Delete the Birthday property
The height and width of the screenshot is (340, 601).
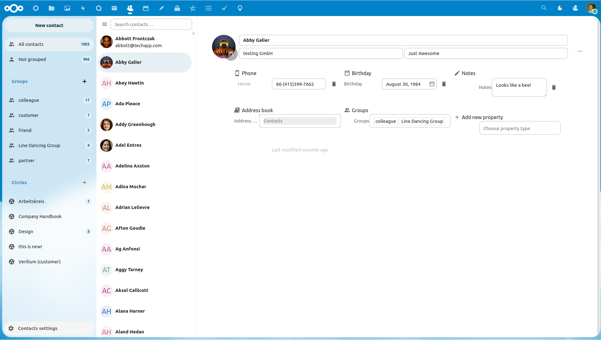pyautogui.click(x=444, y=84)
